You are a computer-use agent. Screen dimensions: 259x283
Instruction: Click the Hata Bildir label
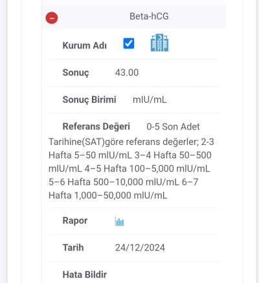coord(85,275)
